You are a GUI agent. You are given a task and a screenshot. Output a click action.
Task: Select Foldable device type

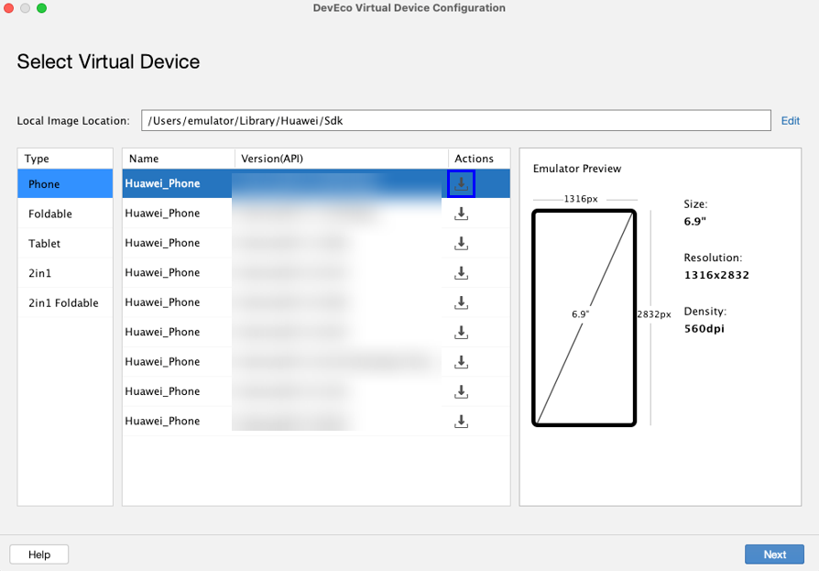65,214
